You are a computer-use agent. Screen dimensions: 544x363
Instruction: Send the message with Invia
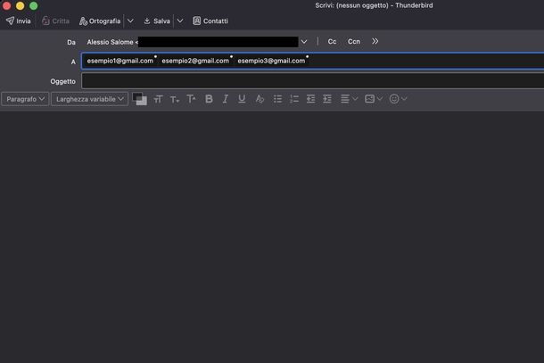pyautogui.click(x=18, y=21)
